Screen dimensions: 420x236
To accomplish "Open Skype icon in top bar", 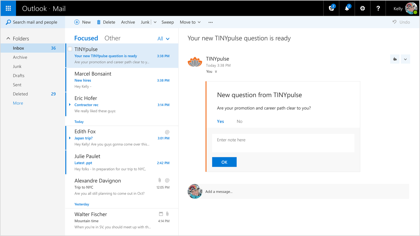I will point(331,9).
